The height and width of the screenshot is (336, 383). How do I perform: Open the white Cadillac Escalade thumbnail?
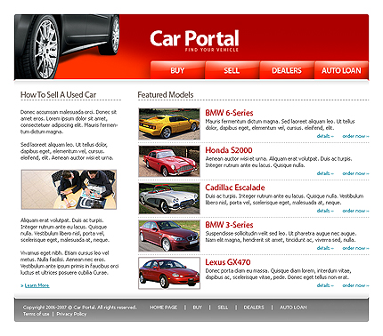169,198
